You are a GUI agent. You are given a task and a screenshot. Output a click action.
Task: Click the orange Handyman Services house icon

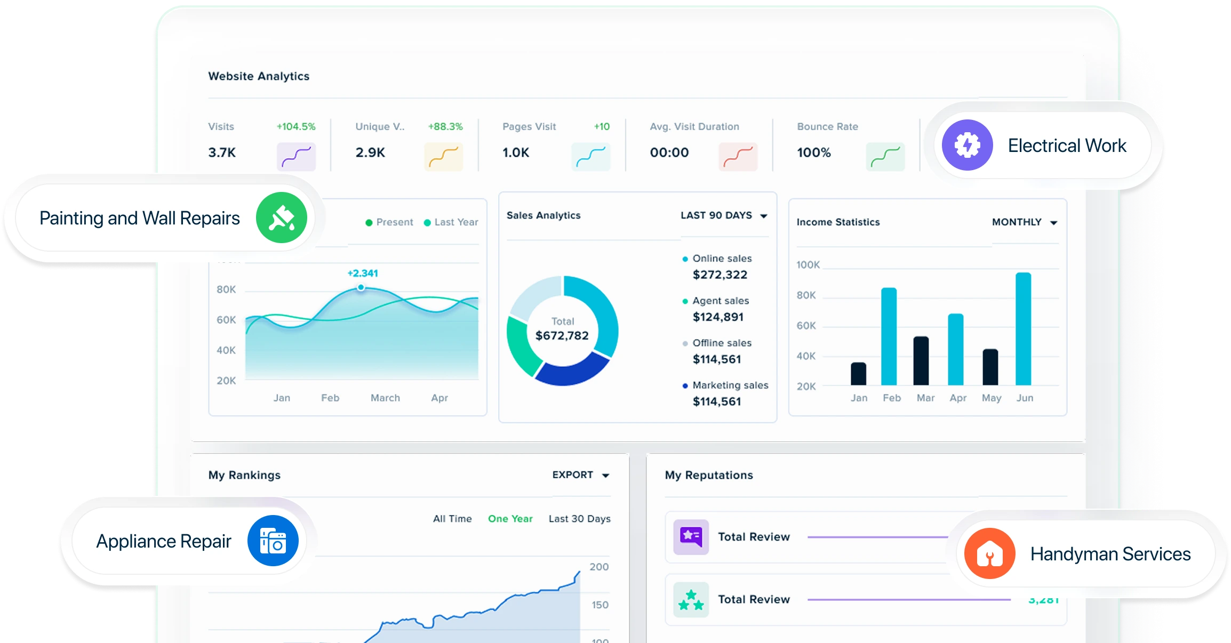989,553
